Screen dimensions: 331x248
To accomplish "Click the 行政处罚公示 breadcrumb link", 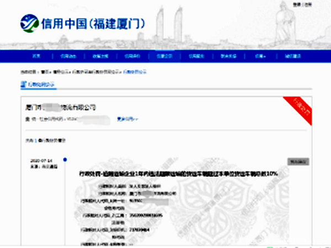I will [135, 72].
